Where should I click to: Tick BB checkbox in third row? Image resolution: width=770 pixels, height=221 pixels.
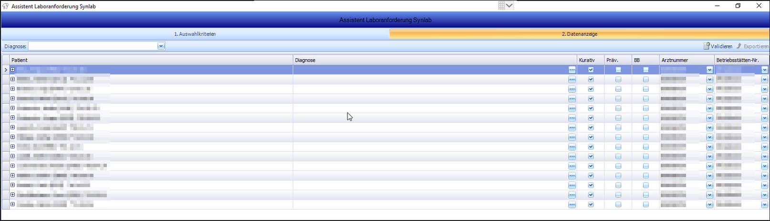click(x=645, y=89)
